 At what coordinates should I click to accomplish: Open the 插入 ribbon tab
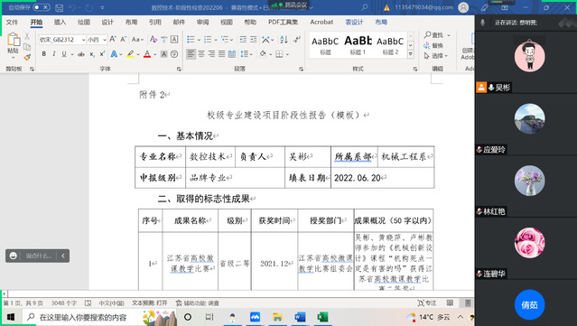[60, 22]
